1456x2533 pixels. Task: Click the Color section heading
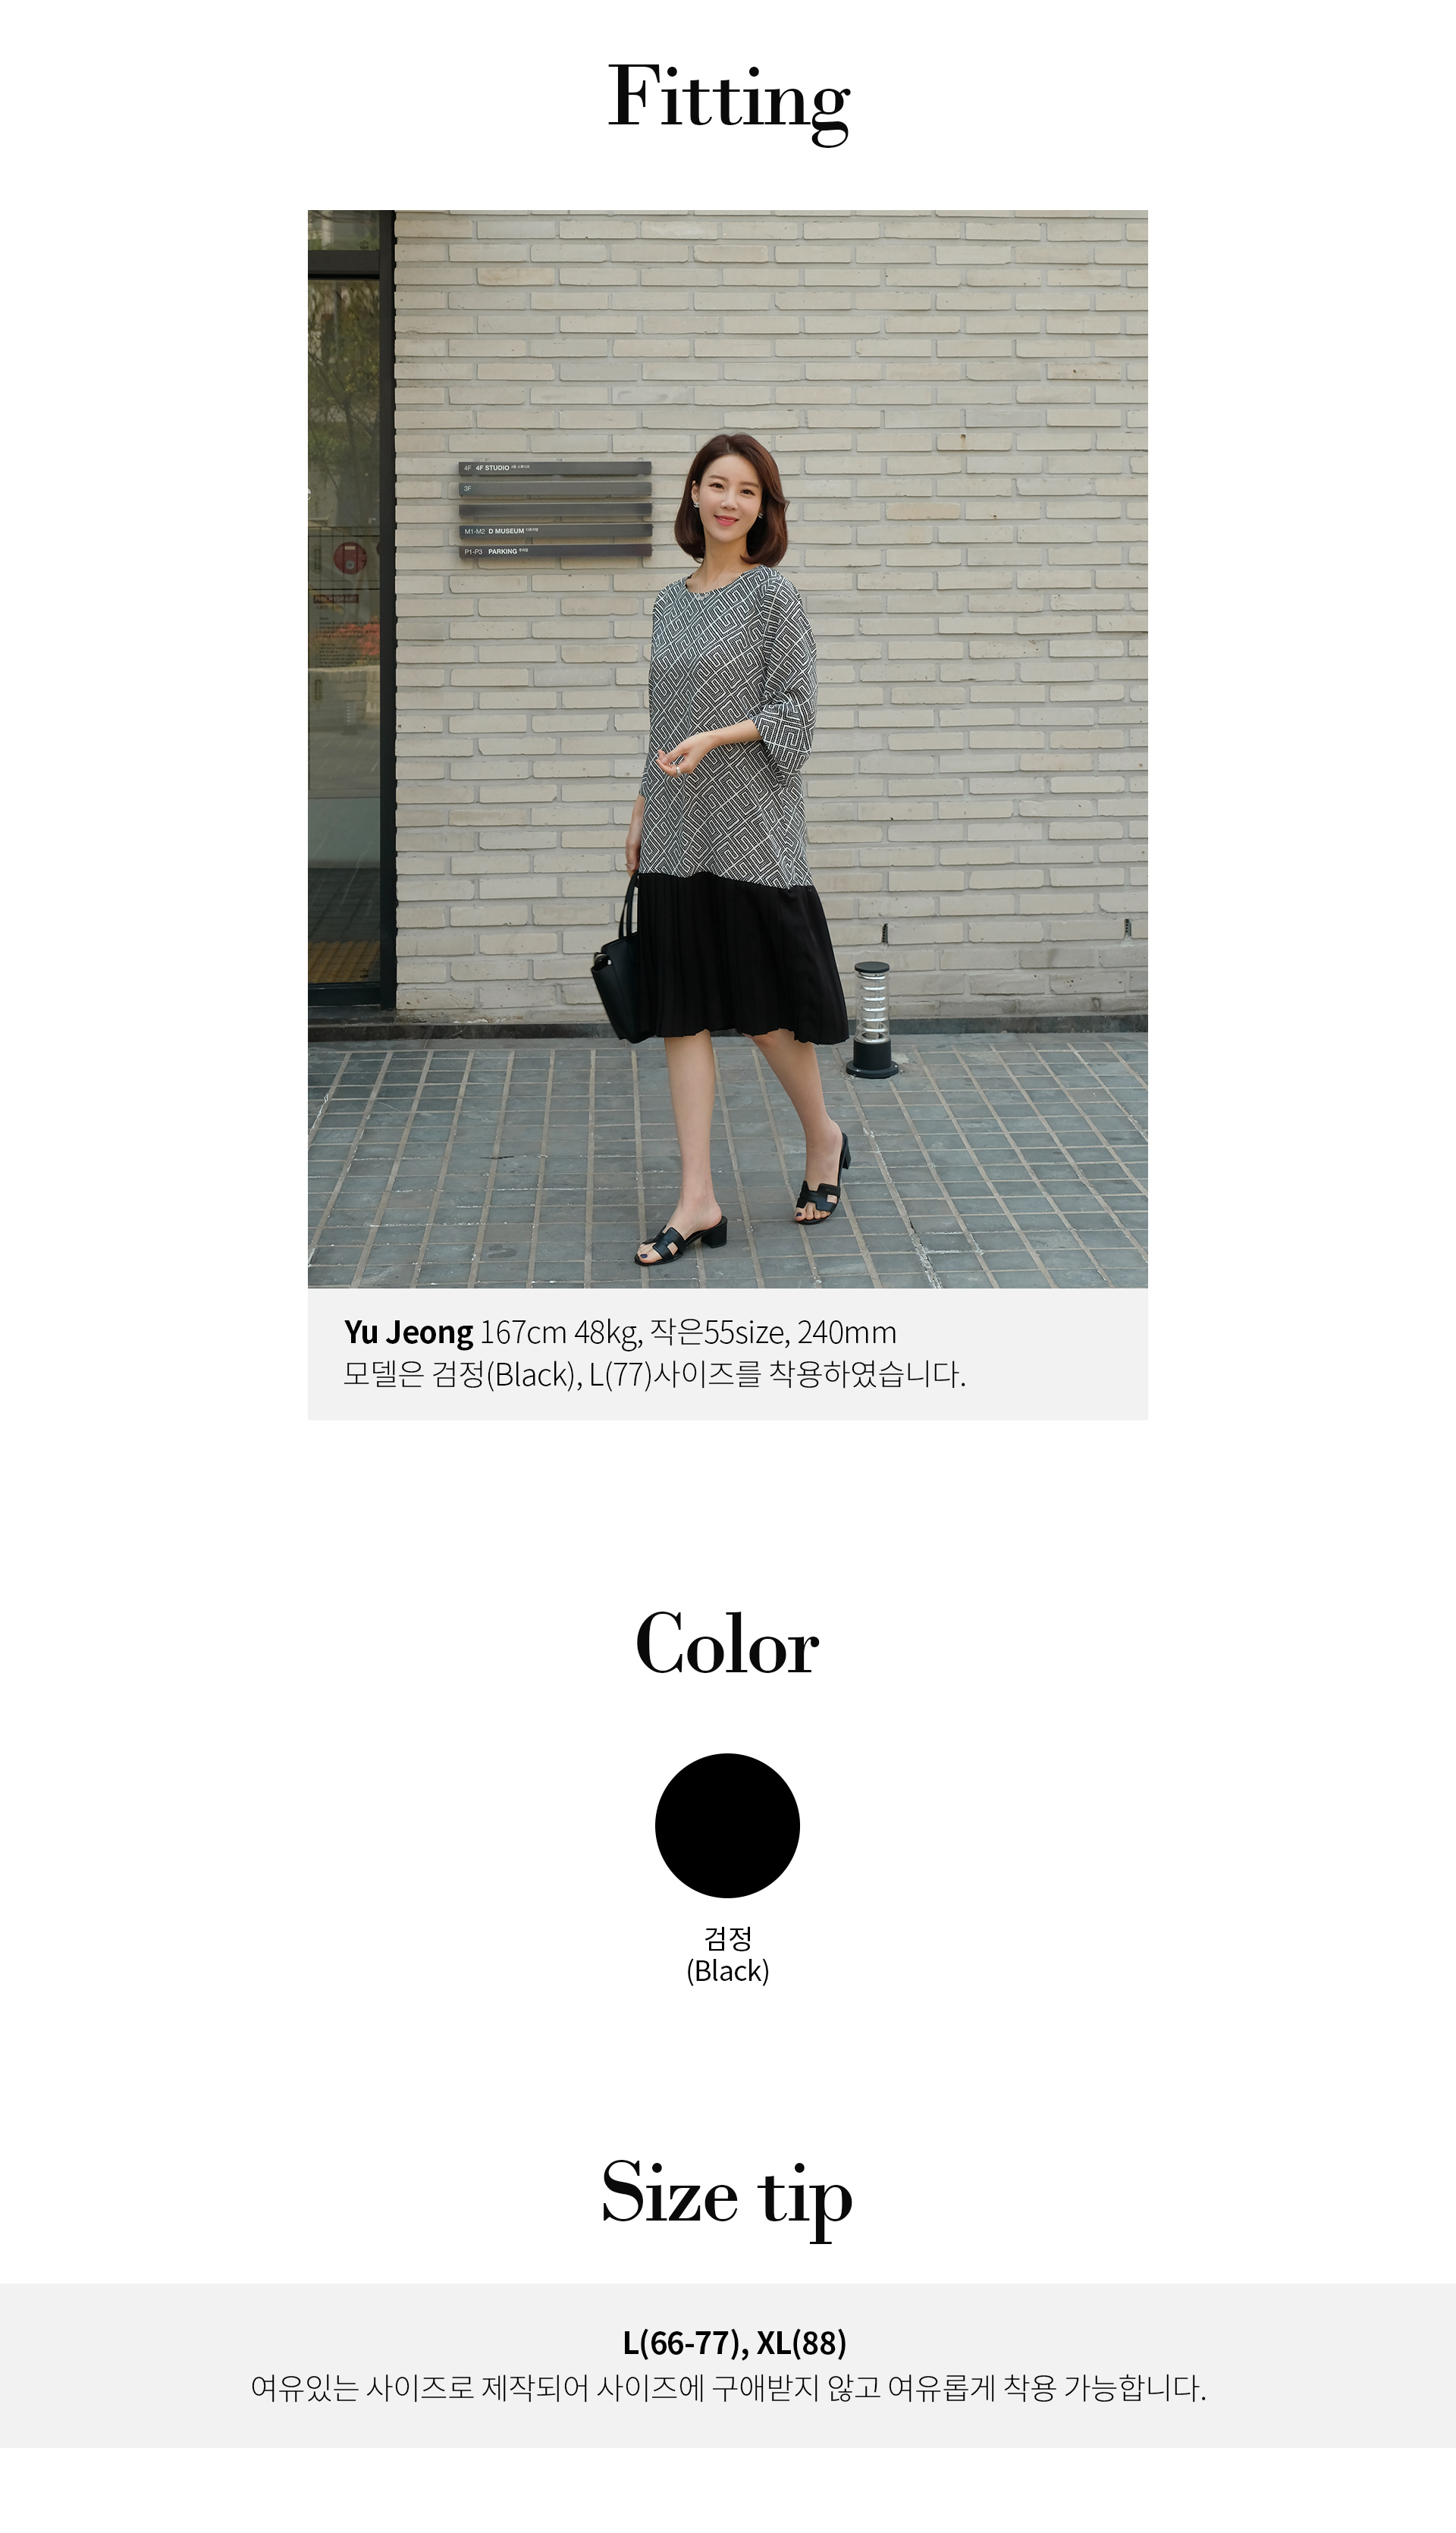727,1644
